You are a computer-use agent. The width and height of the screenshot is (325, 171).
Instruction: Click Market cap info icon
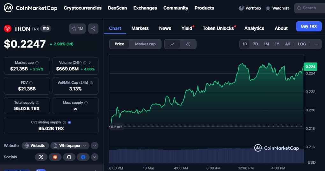point(37,63)
